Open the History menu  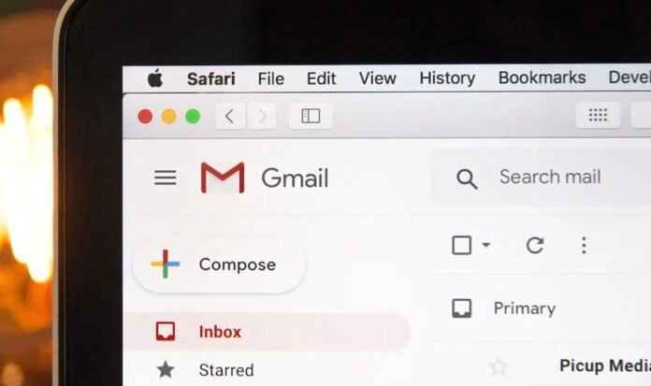pos(447,78)
